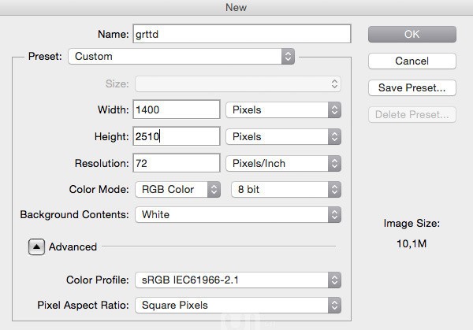Viewport: 473px width, 330px height.
Task: Click the OK button
Action: pyautogui.click(x=412, y=34)
